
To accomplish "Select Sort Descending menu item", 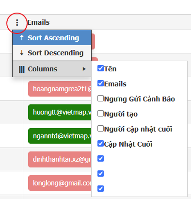I will (x=52, y=53).
